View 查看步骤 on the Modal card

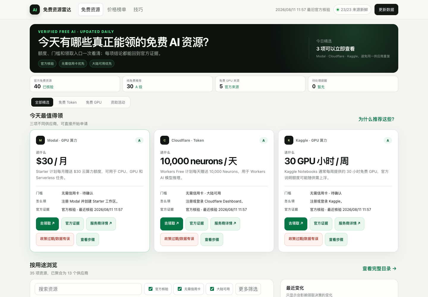(88, 239)
